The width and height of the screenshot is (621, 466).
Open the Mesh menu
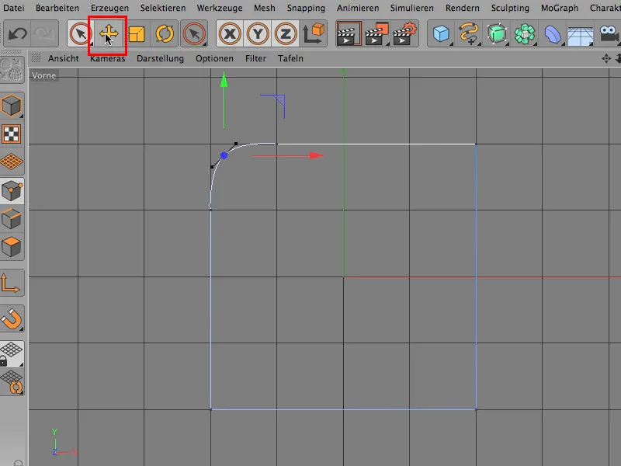265,8
